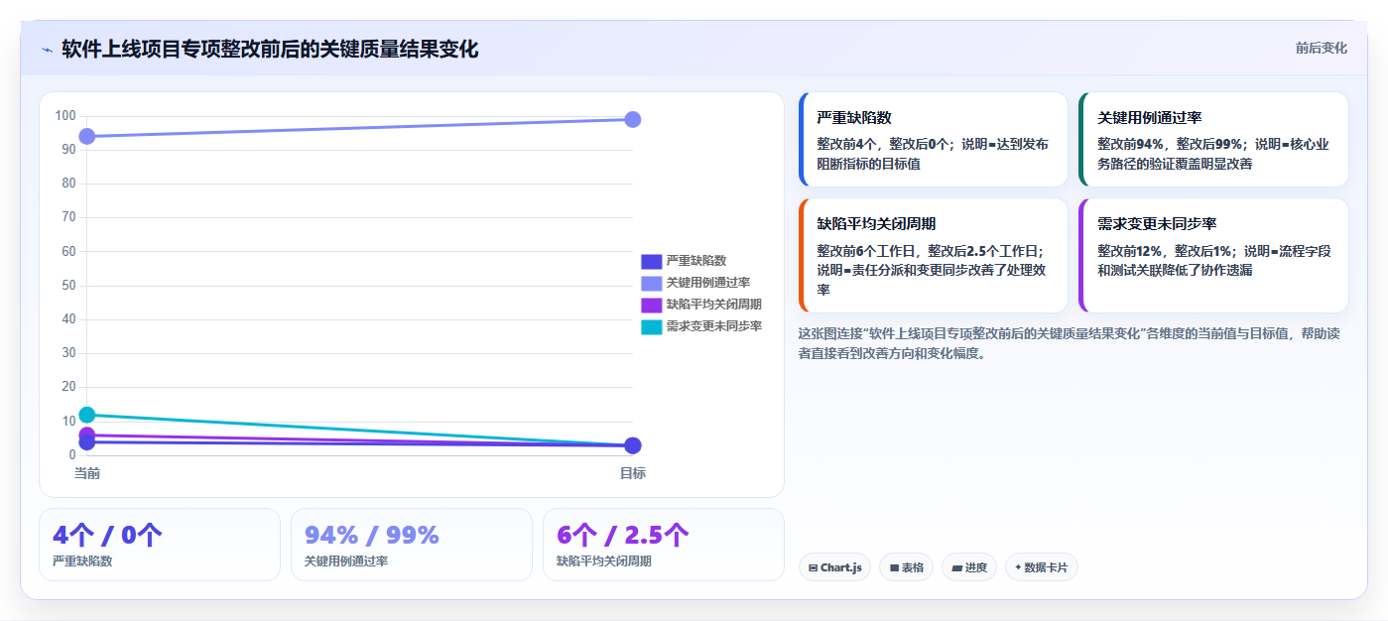Click the lightning icon beside the header title
This screenshot has height=621, width=1388.
pyautogui.click(x=48, y=50)
